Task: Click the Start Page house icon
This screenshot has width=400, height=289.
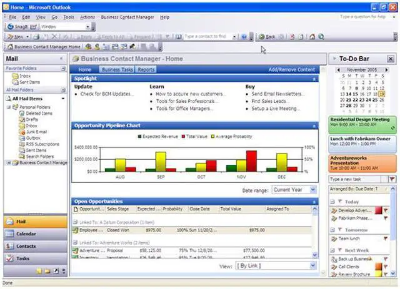Action: click(312, 37)
